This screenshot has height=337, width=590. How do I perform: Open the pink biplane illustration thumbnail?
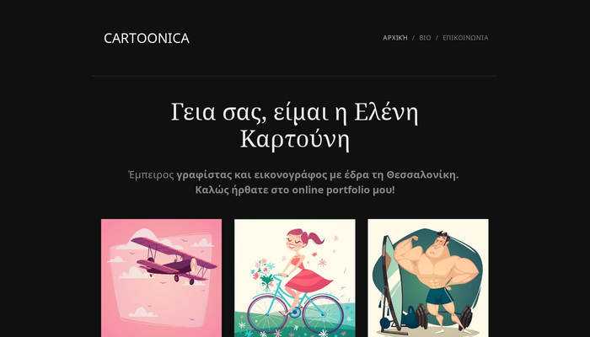(162, 278)
